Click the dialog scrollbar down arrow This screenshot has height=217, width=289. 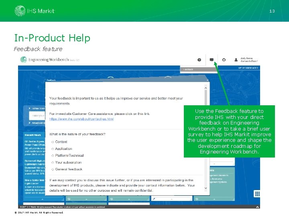(206, 188)
